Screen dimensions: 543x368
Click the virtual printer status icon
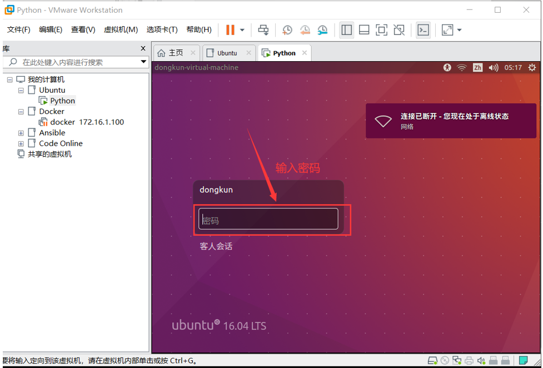[469, 360]
